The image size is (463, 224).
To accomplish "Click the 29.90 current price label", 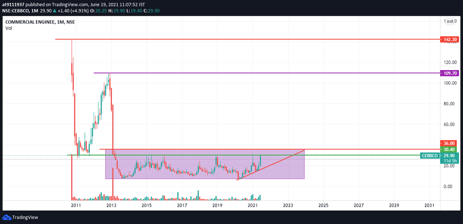I will pyautogui.click(x=449, y=155).
